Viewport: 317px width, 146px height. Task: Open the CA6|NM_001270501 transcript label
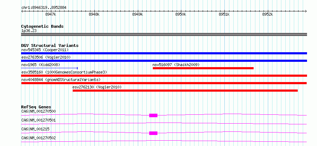pos(38,120)
